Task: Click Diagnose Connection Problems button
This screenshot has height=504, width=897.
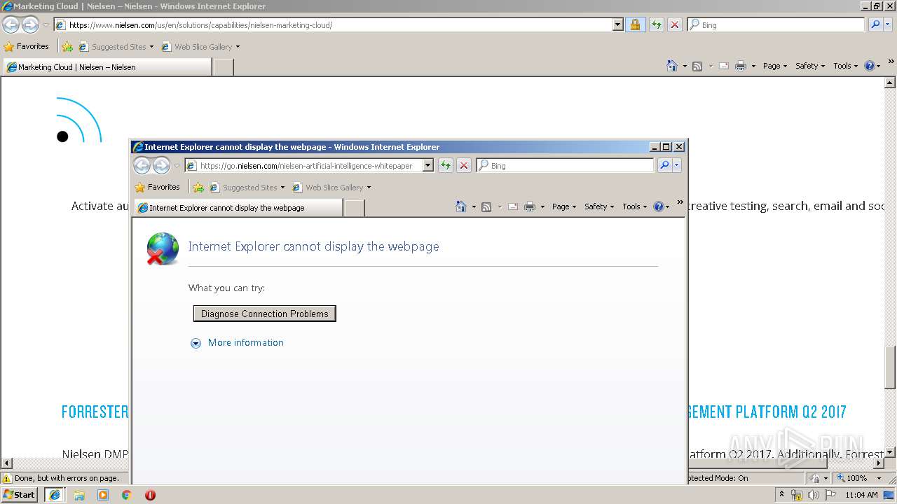Action: click(265, 314)
